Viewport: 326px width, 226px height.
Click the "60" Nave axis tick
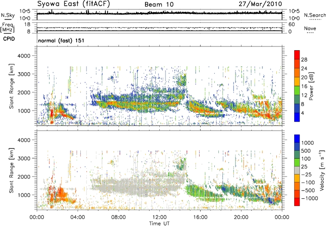coord(291,24)
